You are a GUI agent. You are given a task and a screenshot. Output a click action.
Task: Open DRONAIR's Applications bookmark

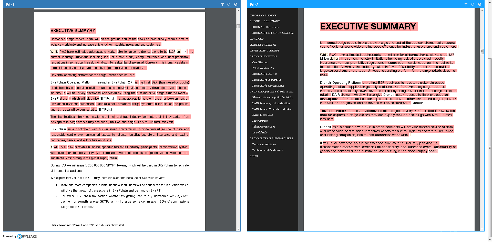pos(268,86)
